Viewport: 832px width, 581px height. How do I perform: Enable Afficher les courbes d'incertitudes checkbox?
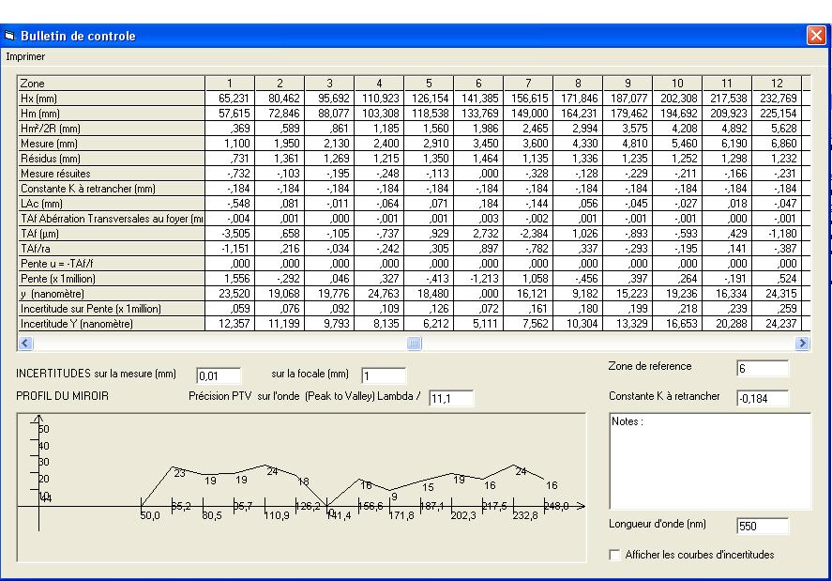pos(614,555)
